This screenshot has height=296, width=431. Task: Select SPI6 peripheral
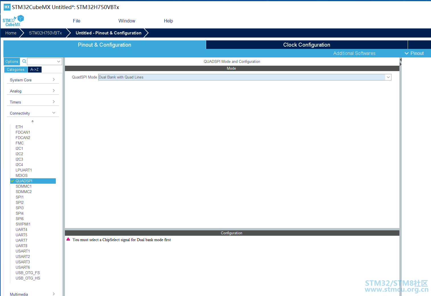click(x=20, y=219)
